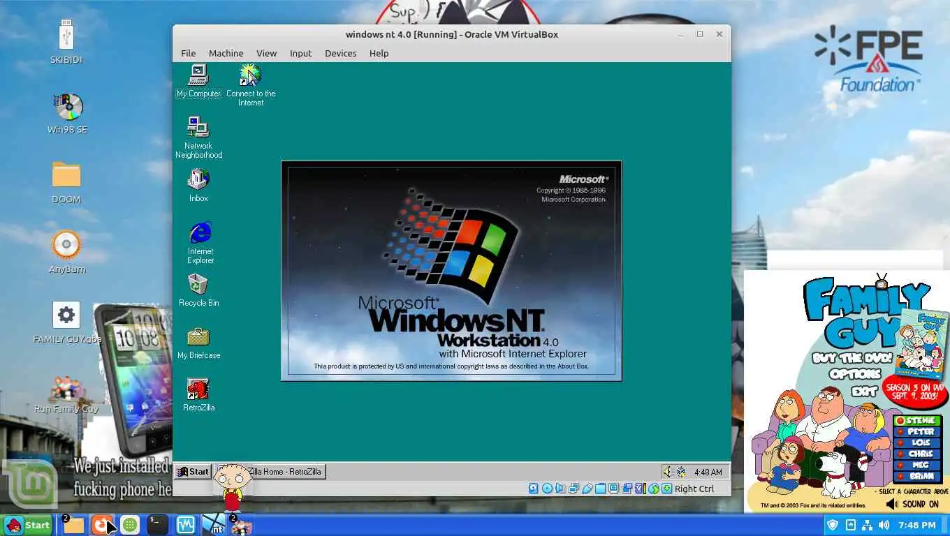
Task: Click the Windows NT splash image
Action: pyautogui.click(x=451, y=271)
